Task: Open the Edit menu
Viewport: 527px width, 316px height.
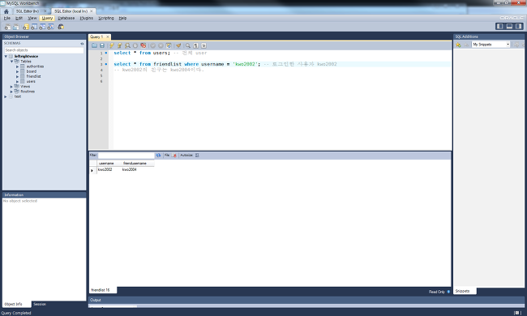Action: [x=19, y=18]
